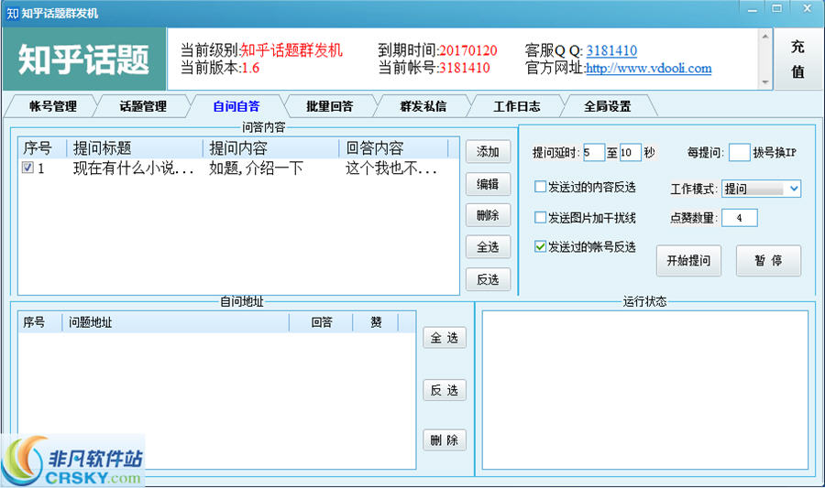The image size is (825, 488).
Task: Focus the minimum delay field showing 5
Action: pos(593,152)
